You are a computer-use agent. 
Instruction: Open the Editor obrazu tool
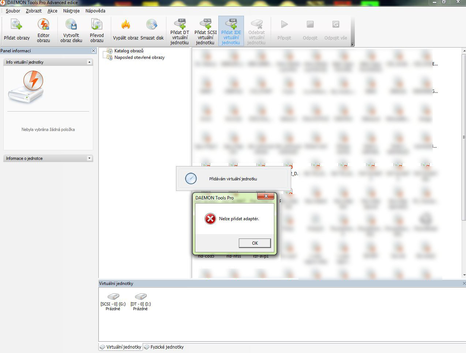pos(44,26)
